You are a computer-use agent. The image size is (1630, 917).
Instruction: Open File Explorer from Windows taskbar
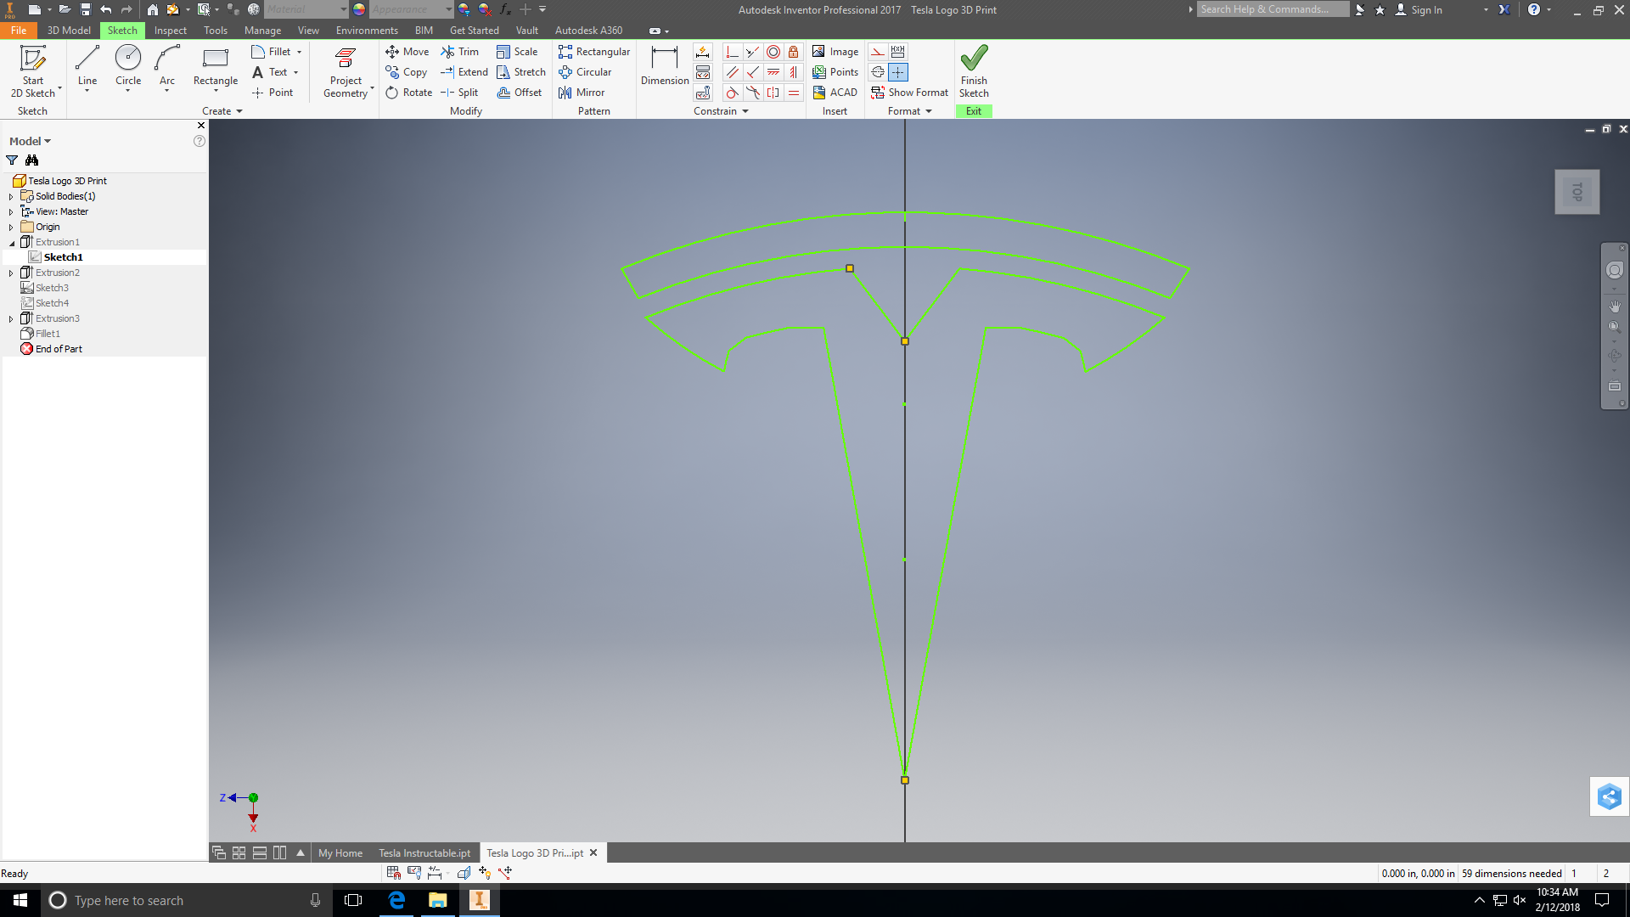(x=438, y=900)
